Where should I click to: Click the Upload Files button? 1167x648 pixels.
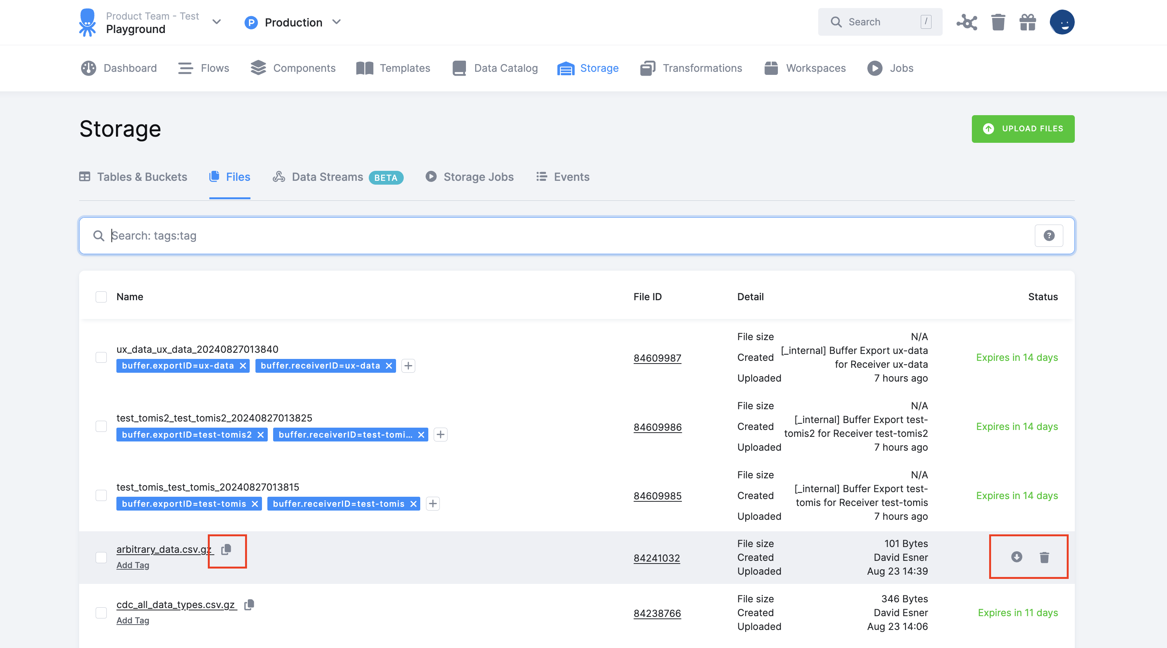pos(1023,129)
